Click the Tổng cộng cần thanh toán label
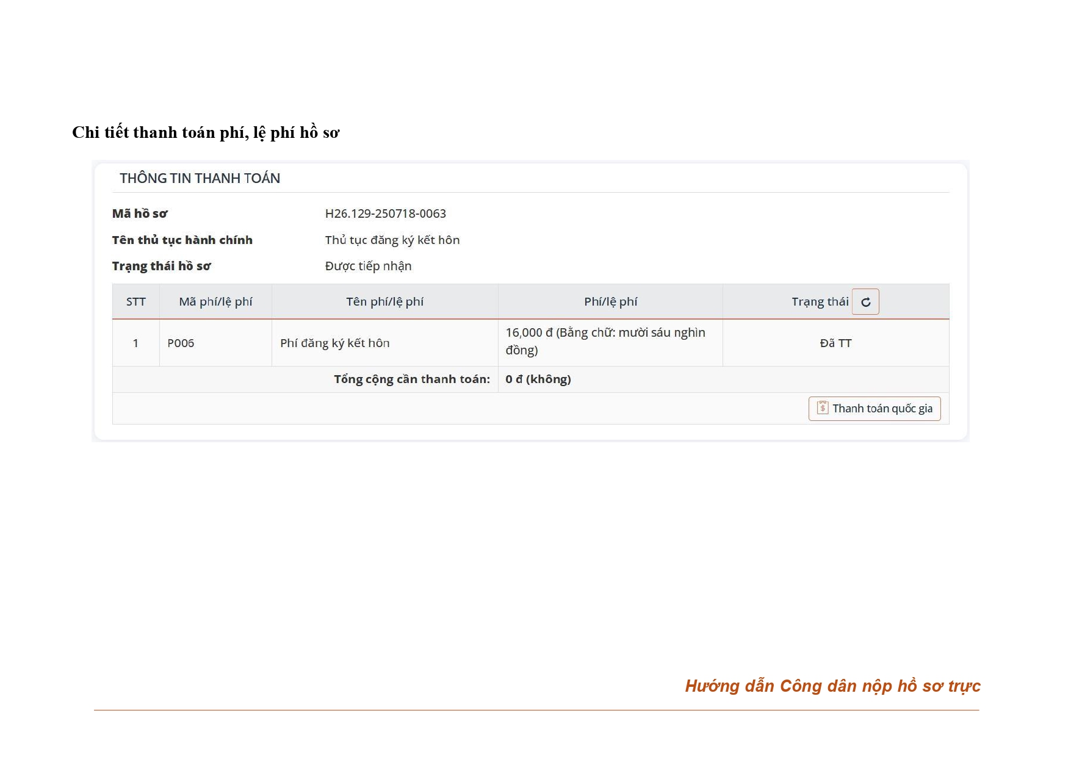 [411, 379]
